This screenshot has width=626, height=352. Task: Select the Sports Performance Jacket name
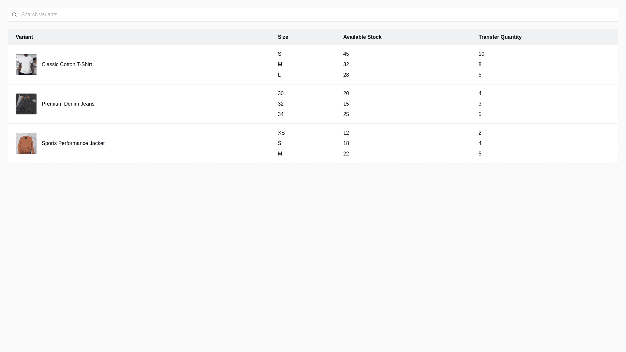73,143
